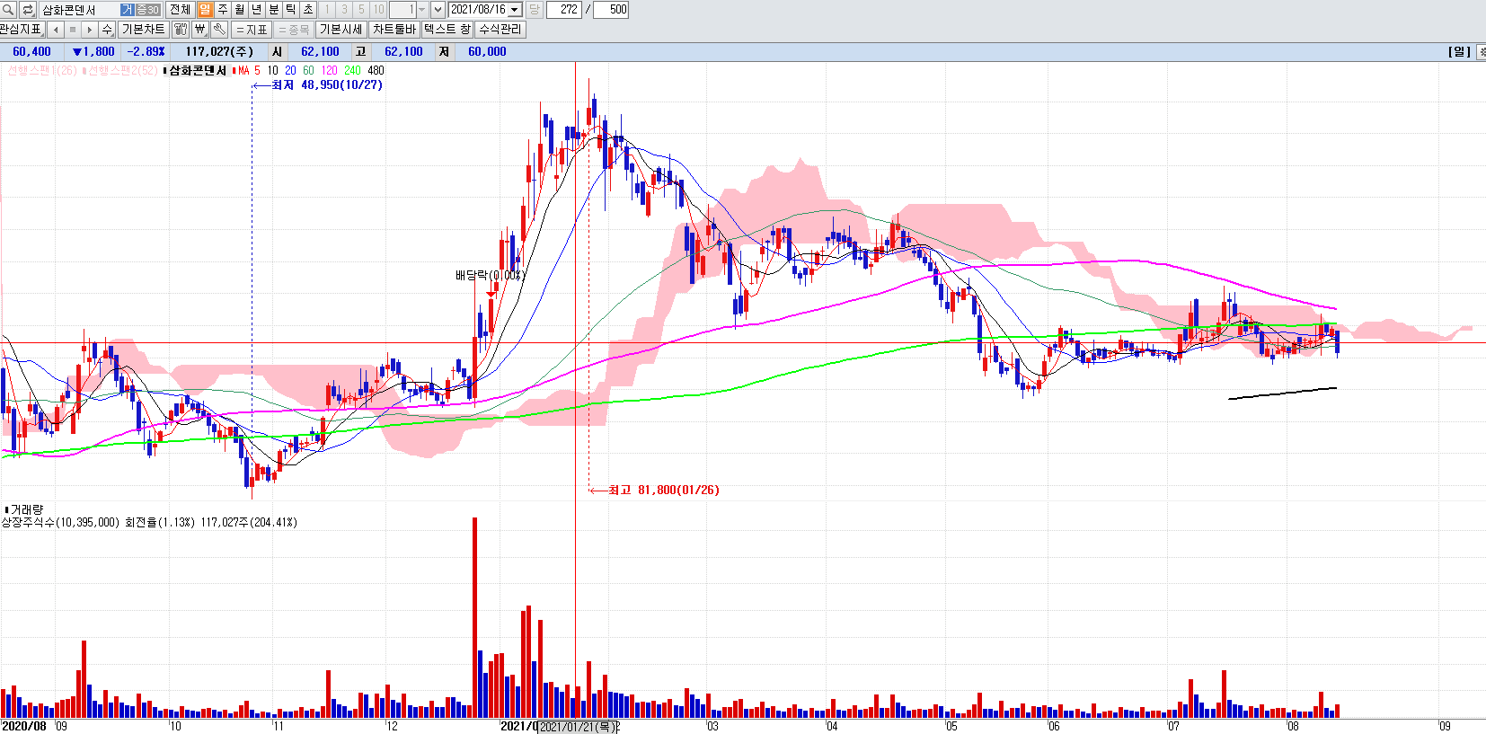Click the 거래량 volume panel label
This screenshot has width=1486, height=734.
(26, 509)
